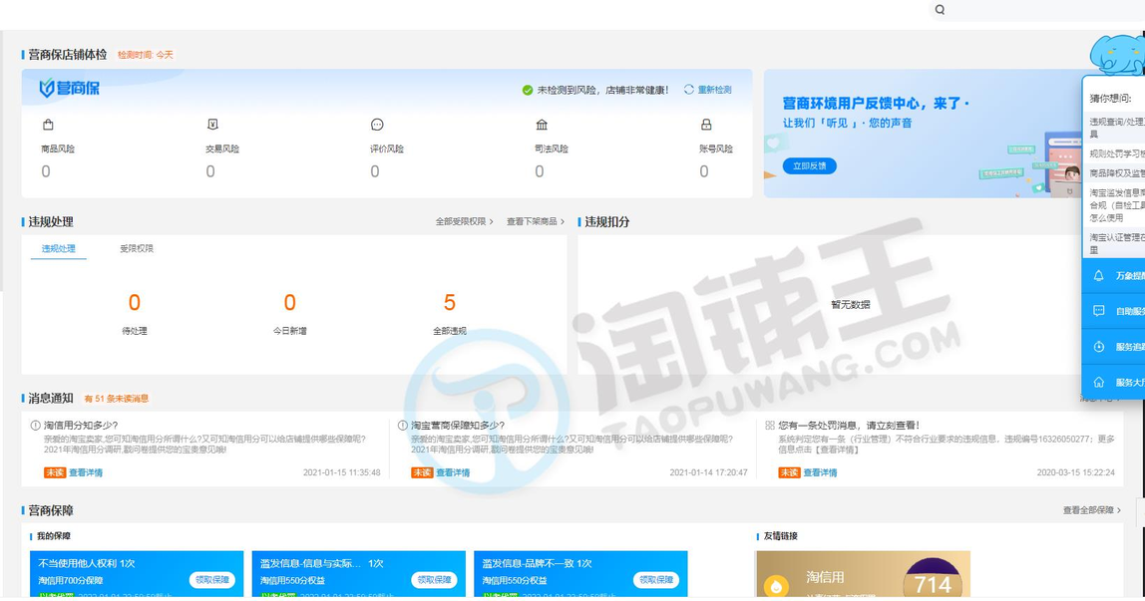
Task: Click 领取保障 on 不当使用他人权利 card
Action: click(x=212, y=580)
